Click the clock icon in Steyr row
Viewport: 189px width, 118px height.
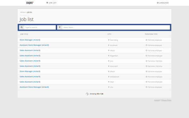(146, 82)
